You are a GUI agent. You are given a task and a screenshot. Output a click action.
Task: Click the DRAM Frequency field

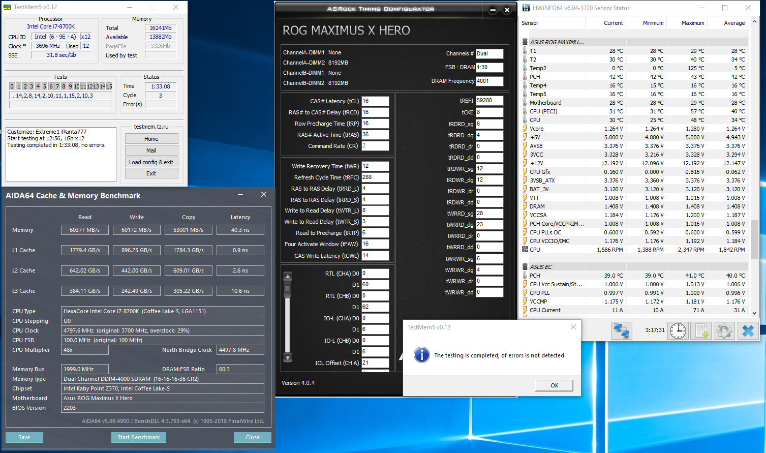tap(489, 81)
